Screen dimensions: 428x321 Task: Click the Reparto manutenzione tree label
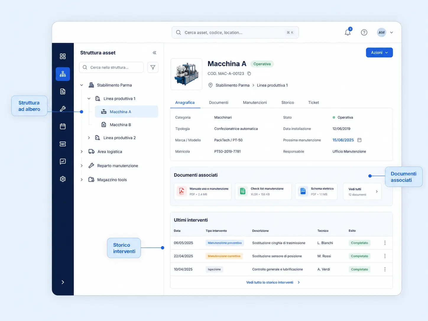pos(118,166)
